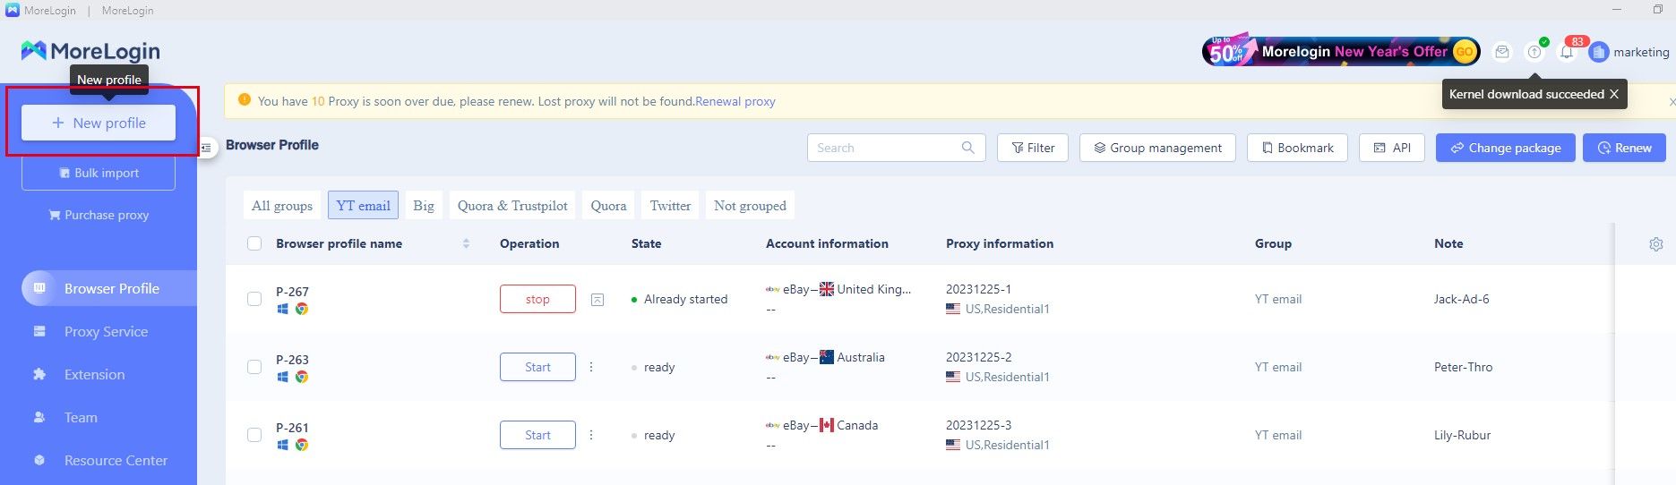The height and width of the screenshot is (485, 1676).
Task: Open more options menu for P-261
Action: tap(591, 435)
